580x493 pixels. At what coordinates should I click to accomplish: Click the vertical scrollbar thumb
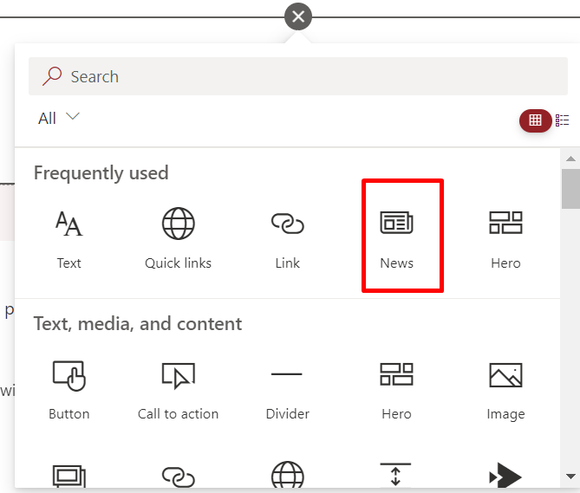click(570, 189)
